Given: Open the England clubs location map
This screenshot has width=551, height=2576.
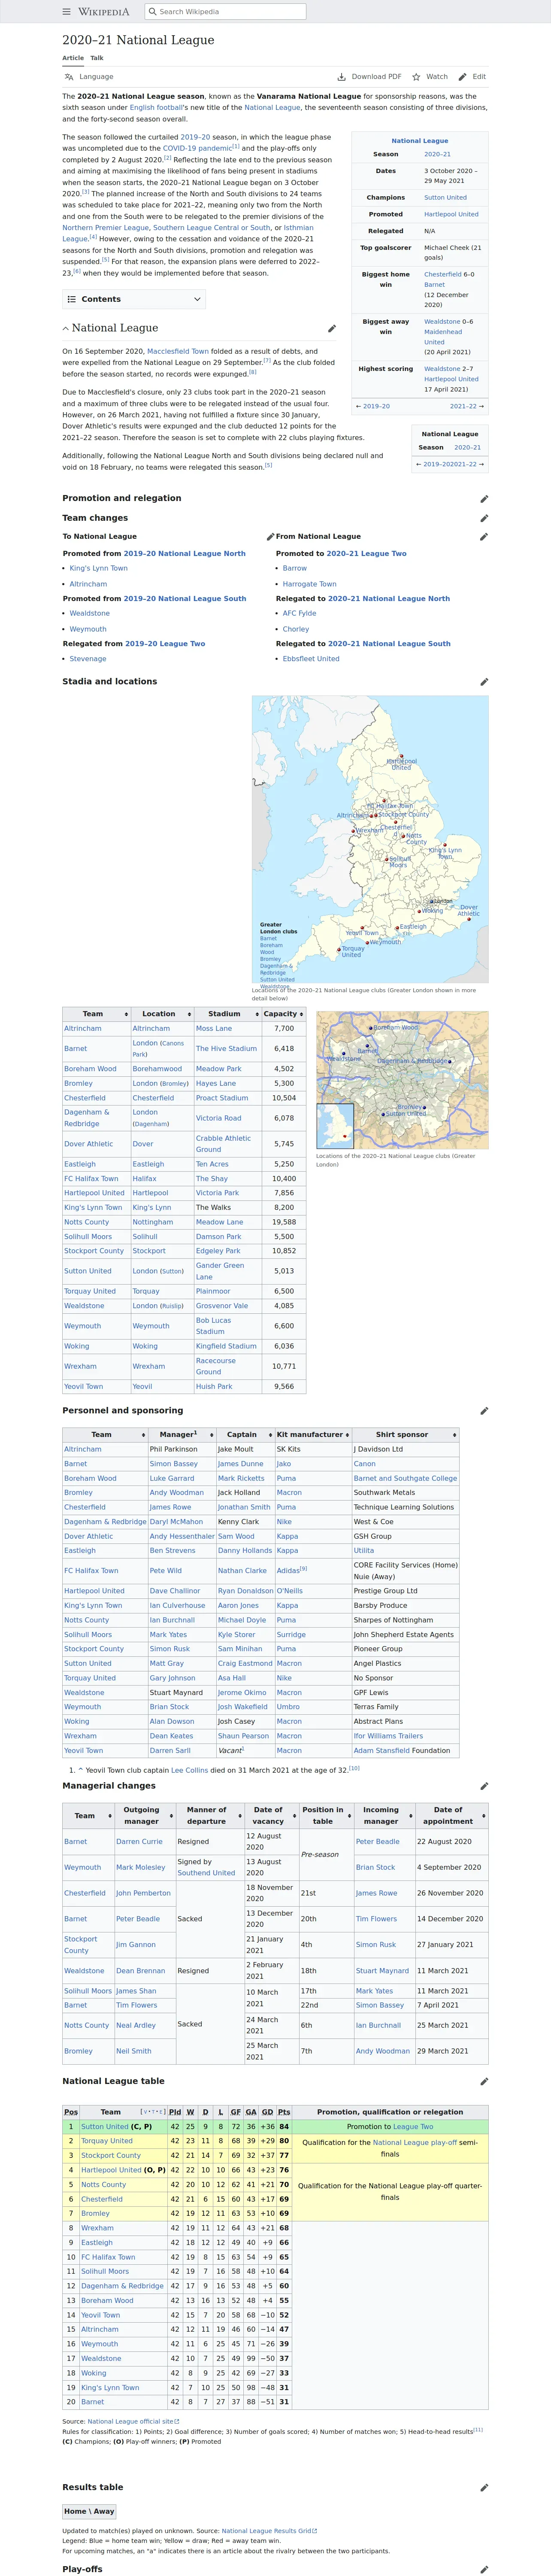Looking at the screenshot, I should [x=370, y=839].
